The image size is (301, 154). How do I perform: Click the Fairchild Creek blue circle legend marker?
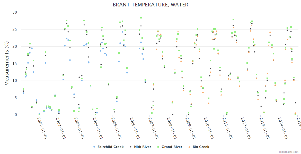pyautogui.click(x=94, y=147)
